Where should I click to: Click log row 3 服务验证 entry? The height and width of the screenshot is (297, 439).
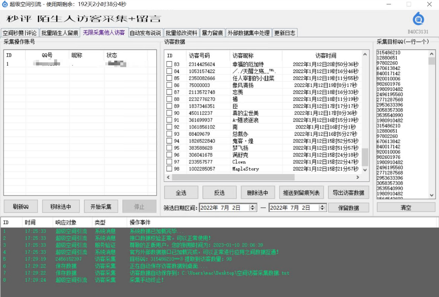[x=105, y=245]
